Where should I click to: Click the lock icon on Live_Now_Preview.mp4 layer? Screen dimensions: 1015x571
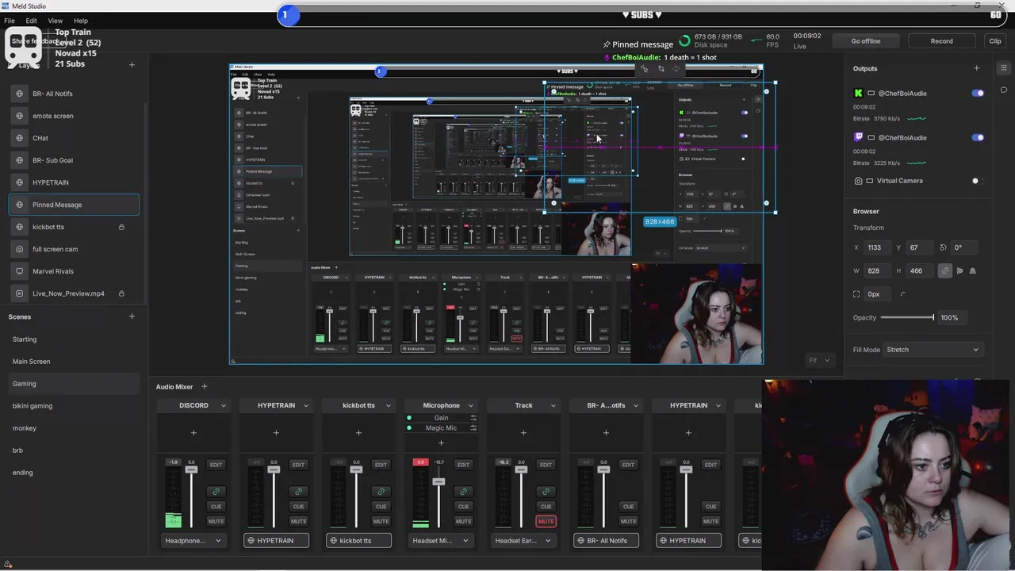pyautogui.click(x=121, y=293)
